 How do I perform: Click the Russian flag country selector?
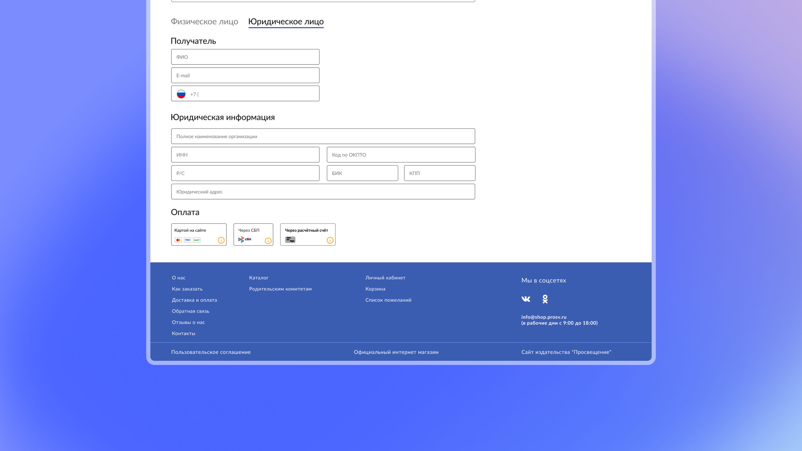(181, 94)
